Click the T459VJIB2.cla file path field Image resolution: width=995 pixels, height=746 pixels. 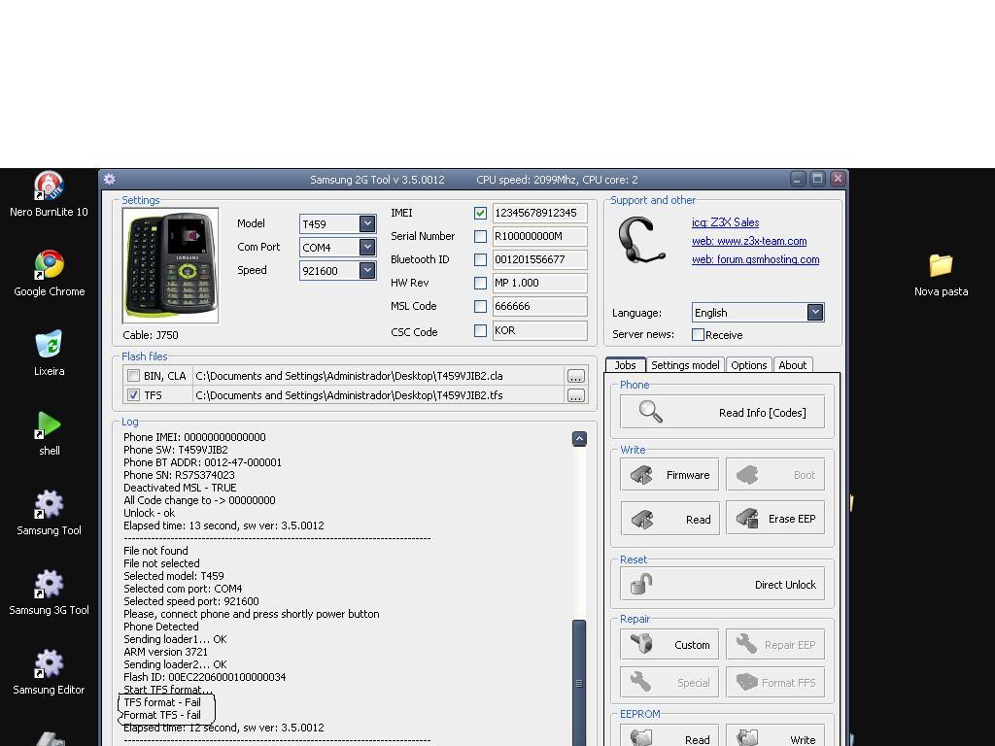coord(378,376)
